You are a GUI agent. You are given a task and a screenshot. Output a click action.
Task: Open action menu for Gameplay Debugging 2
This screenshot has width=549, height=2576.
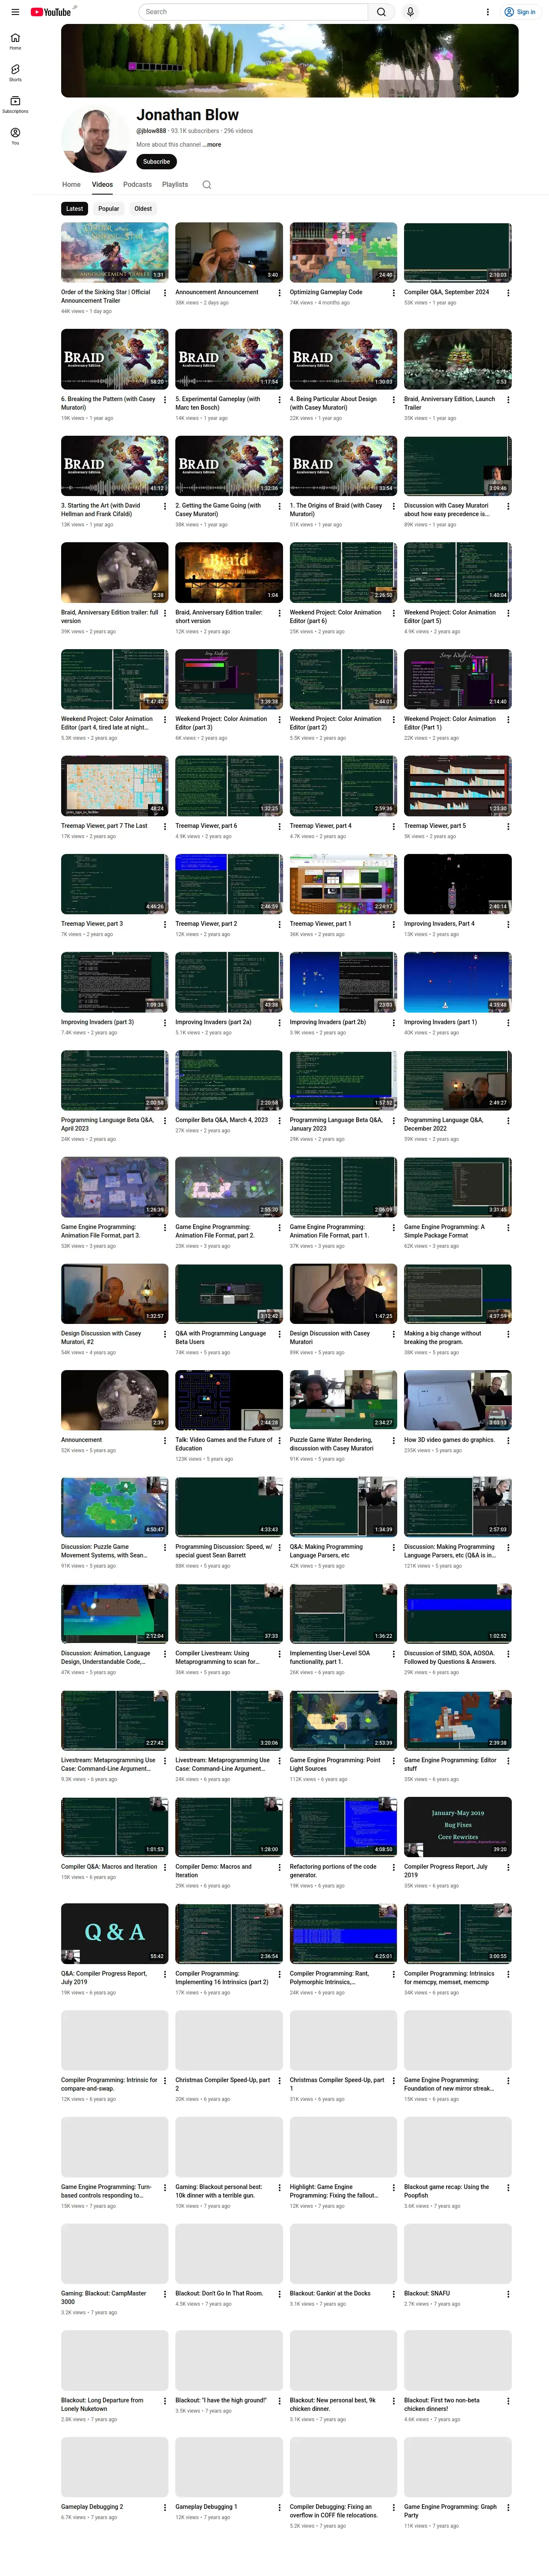click(x=165, y=2508)
